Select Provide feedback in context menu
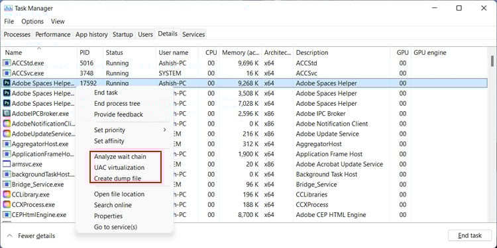 [119, 114]
